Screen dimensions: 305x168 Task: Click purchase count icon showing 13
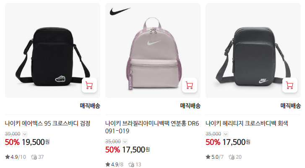(x=131, y=165)
